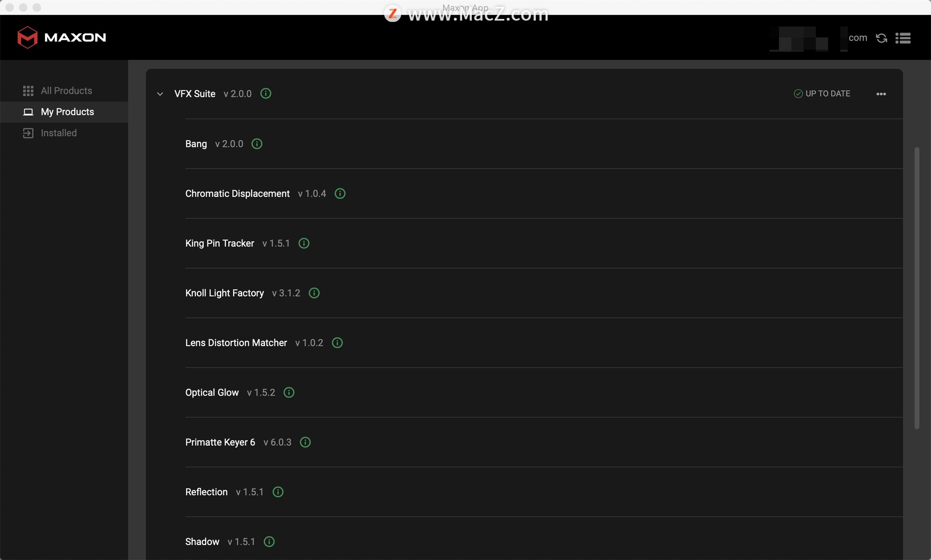Collapse the VFX Suite section chevron
This screenshot has height=560, width=931.
point(160,94)
